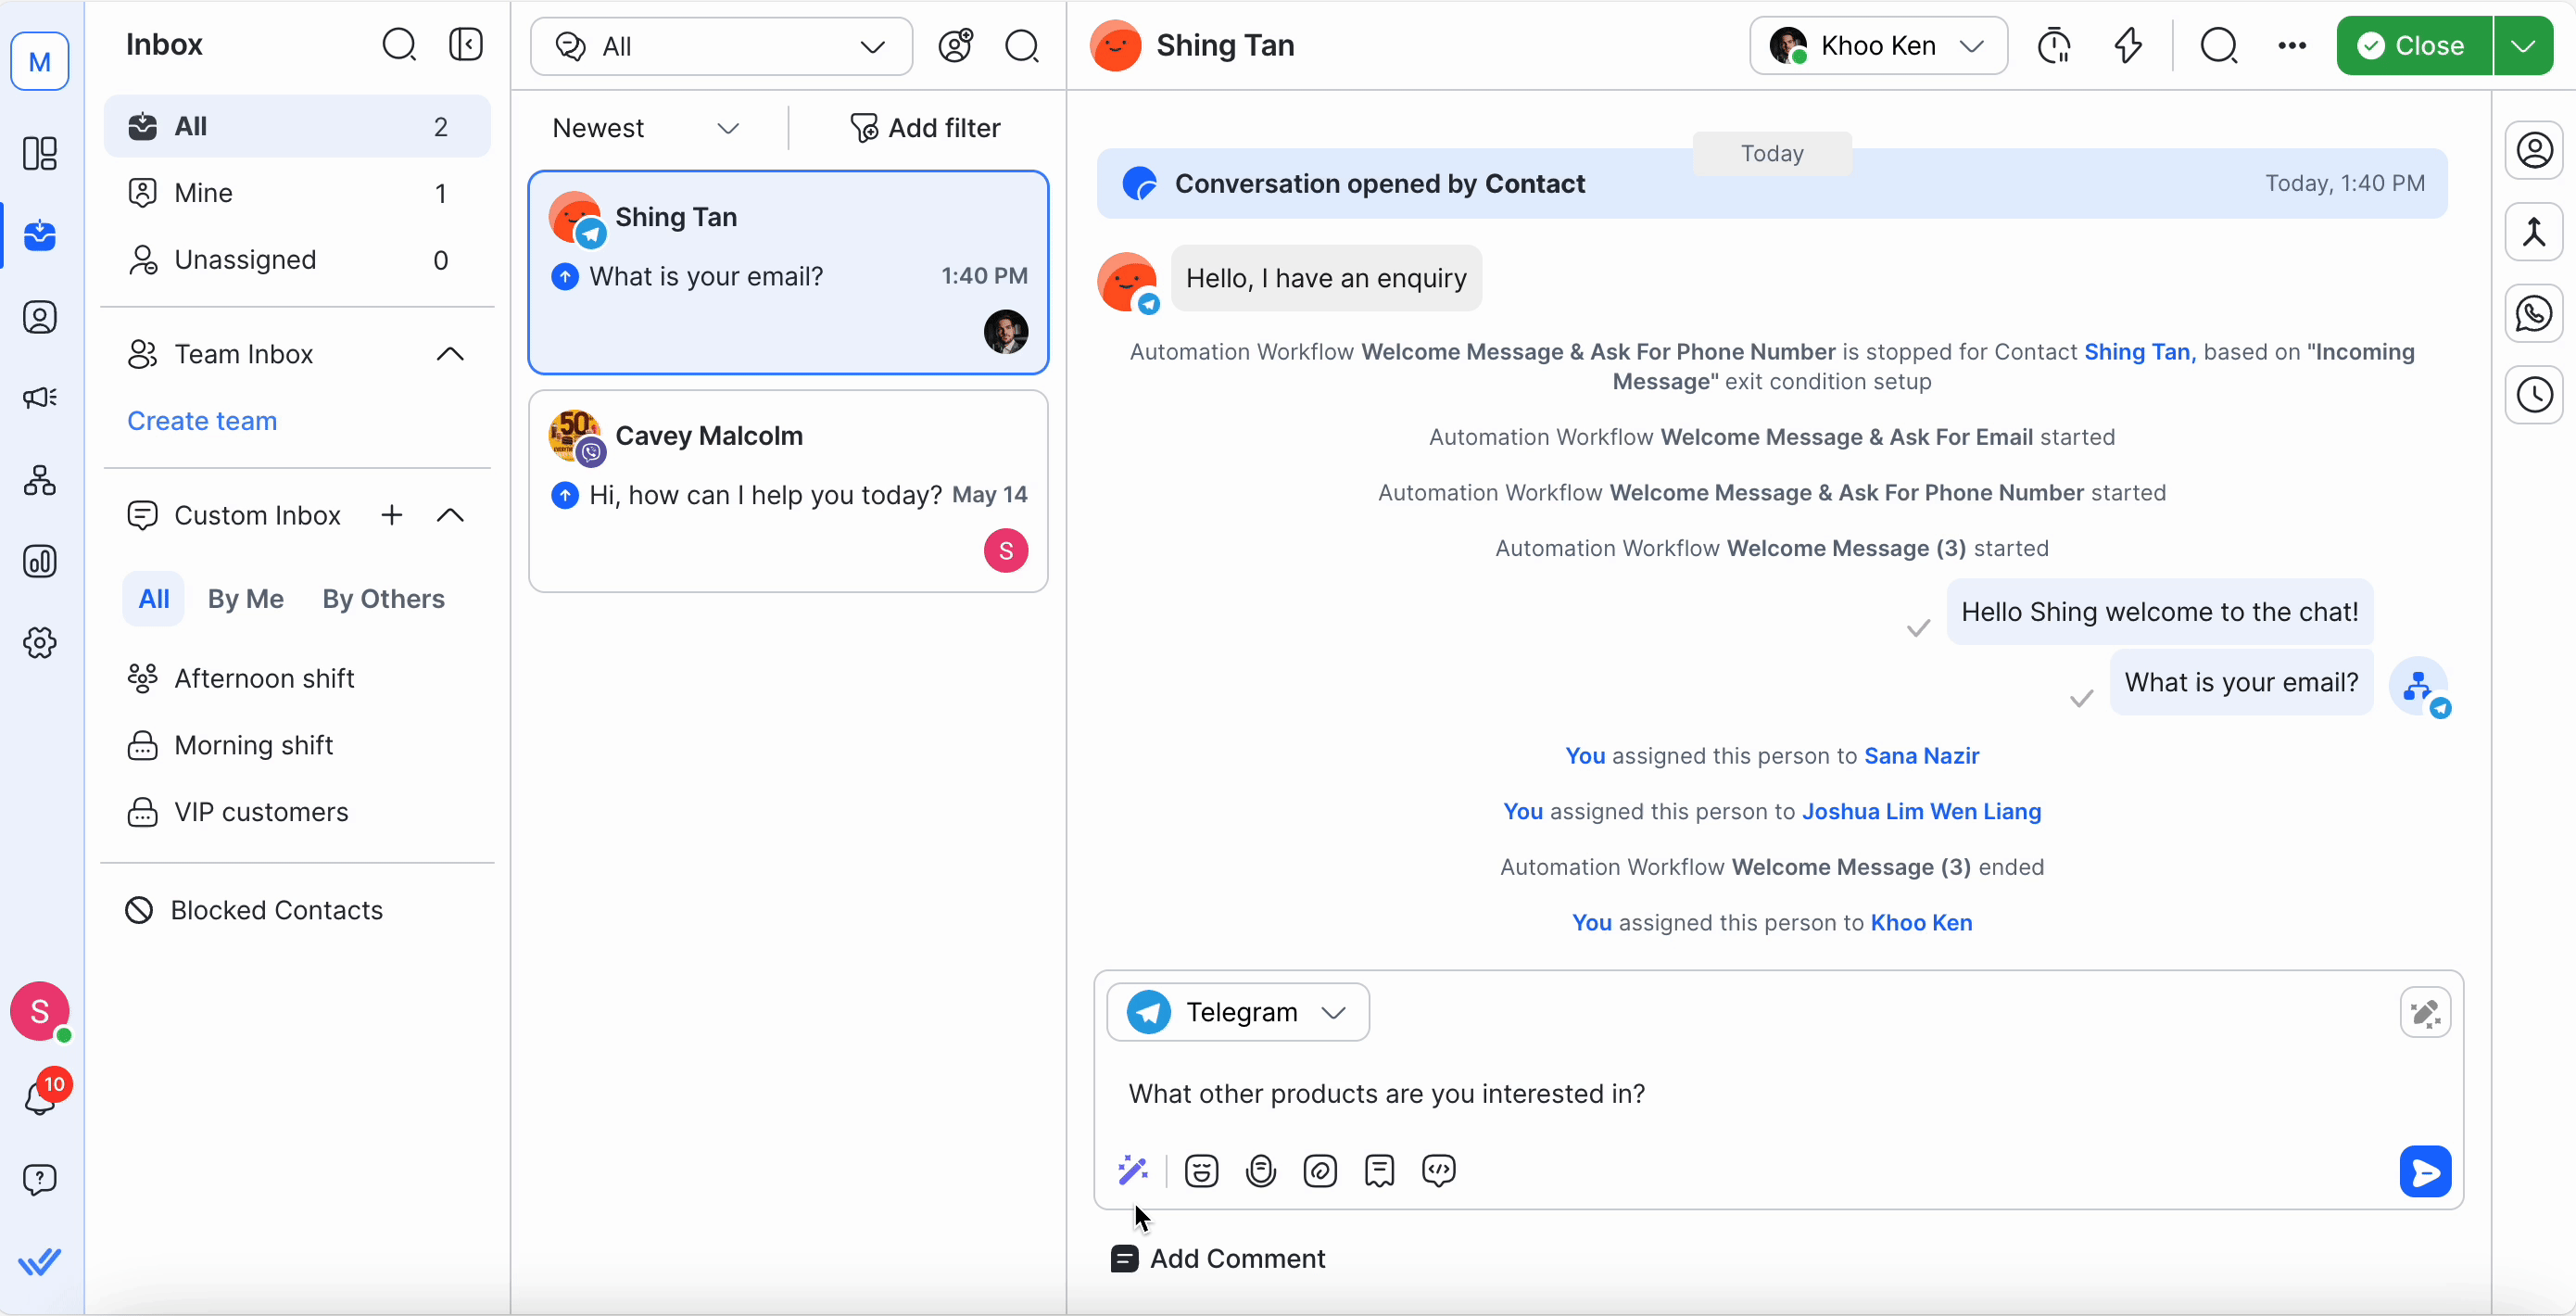Insert a snippet into the message
This screenshot has height=1316, width=2576.
1381,1171
